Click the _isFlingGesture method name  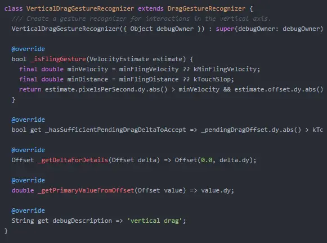(x=58, y=59)
